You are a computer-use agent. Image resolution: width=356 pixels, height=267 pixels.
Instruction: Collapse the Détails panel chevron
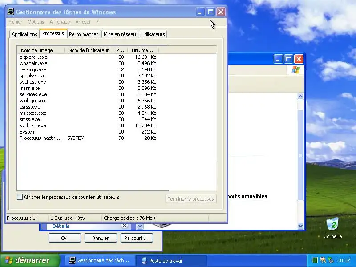(124, 226)
